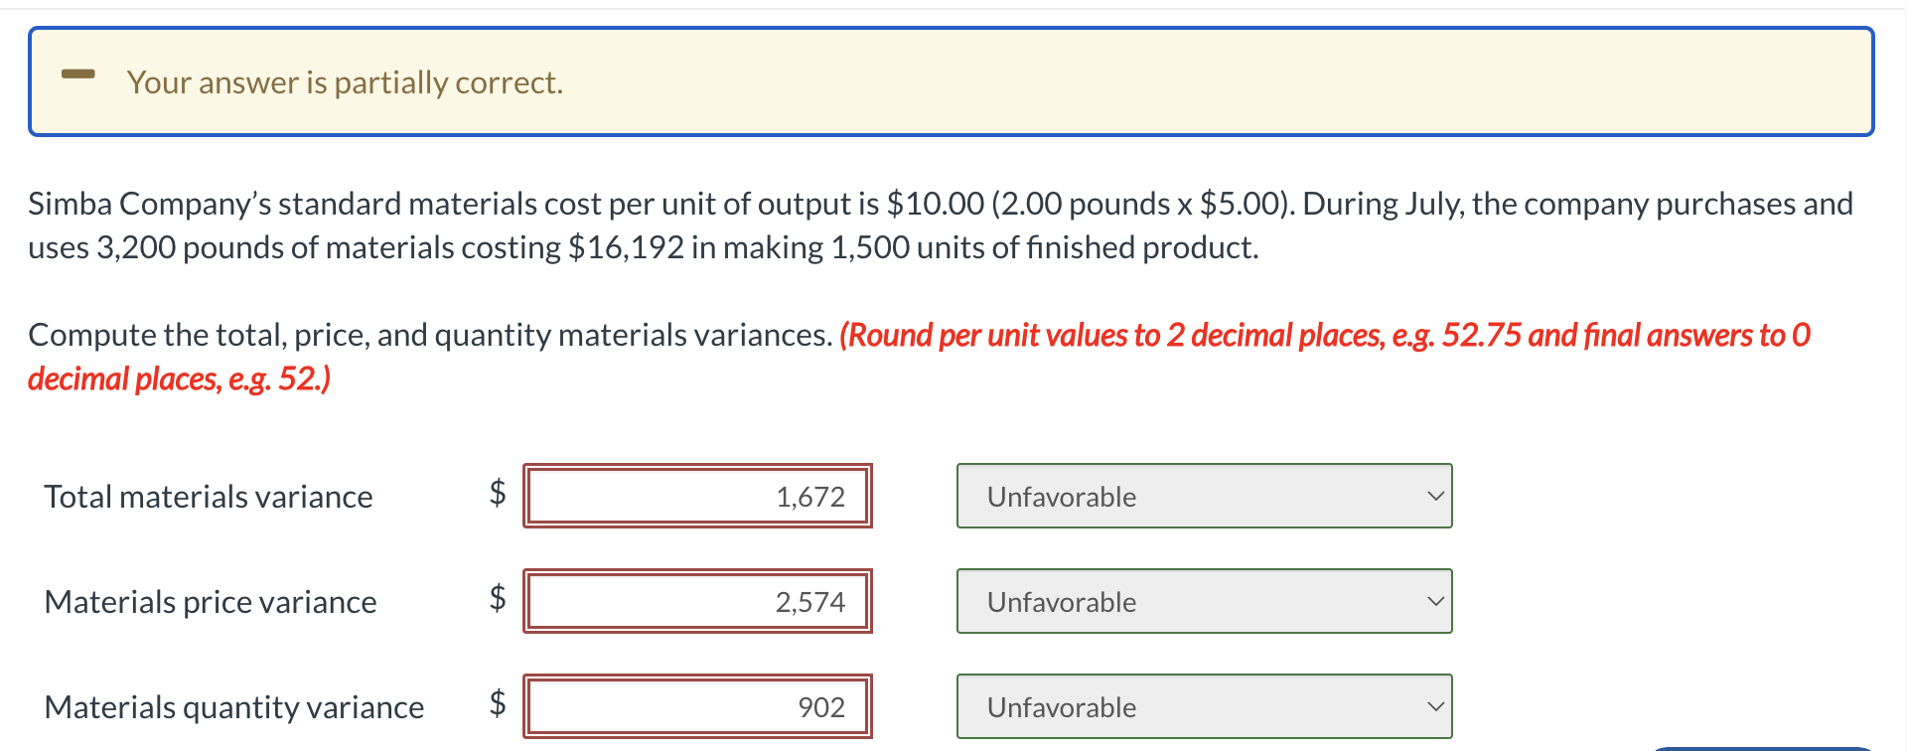Click the dollar sign beside Materials quantity variance
This screenshot has width=1907, height=751.
[x=497, y=704]
